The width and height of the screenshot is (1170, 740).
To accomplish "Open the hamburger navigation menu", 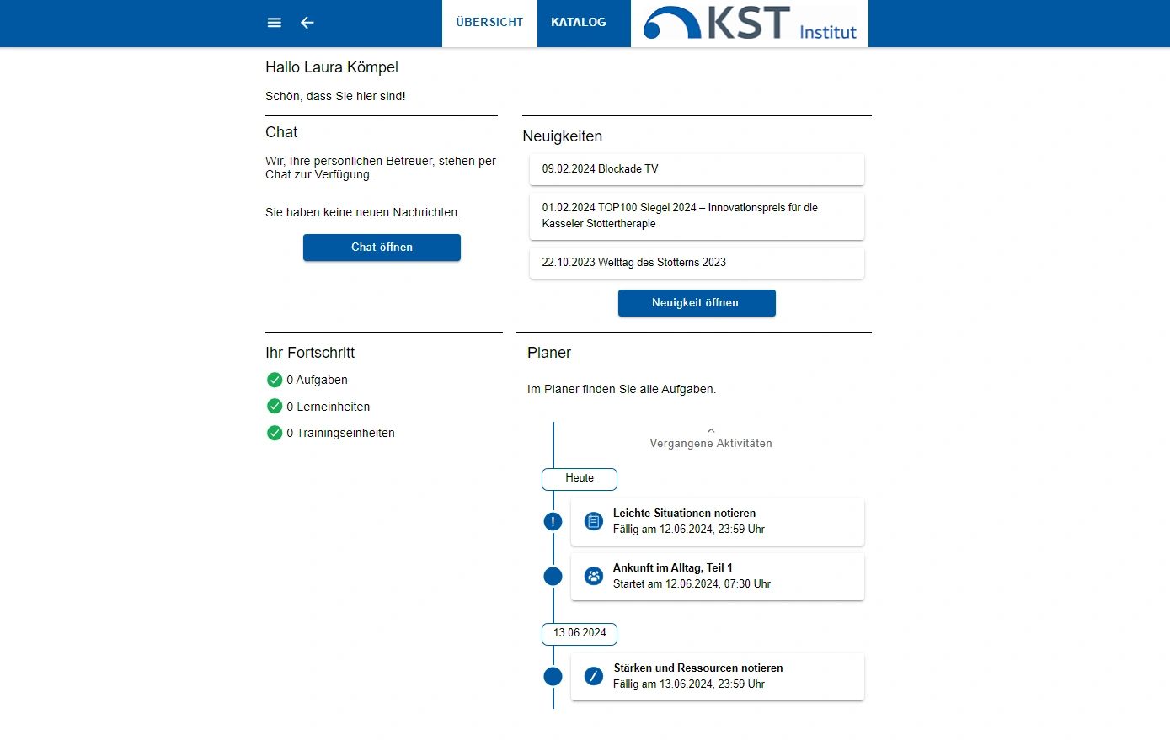I will click(275, 23).
